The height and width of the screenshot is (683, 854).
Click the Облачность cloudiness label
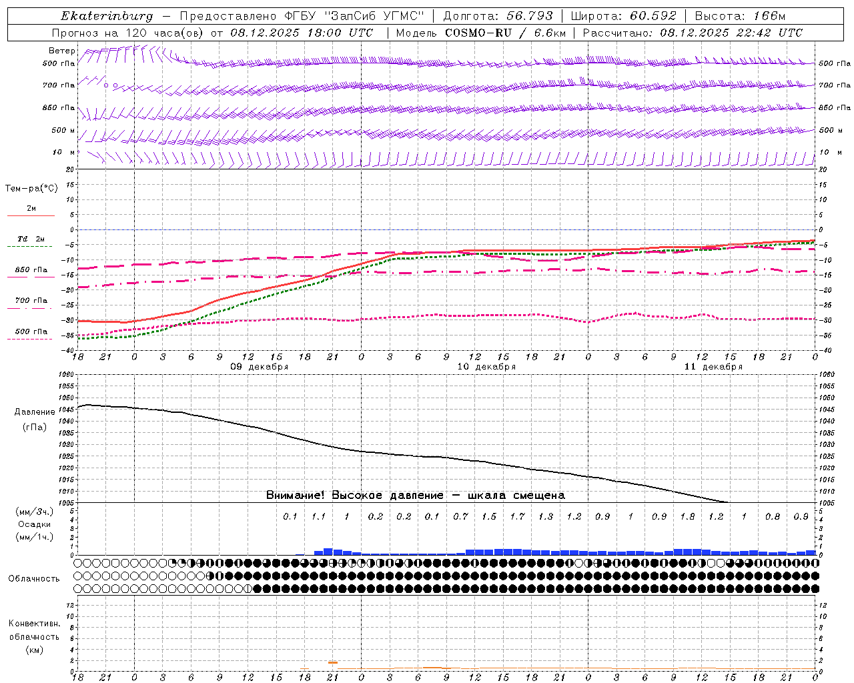pos(34,578)
